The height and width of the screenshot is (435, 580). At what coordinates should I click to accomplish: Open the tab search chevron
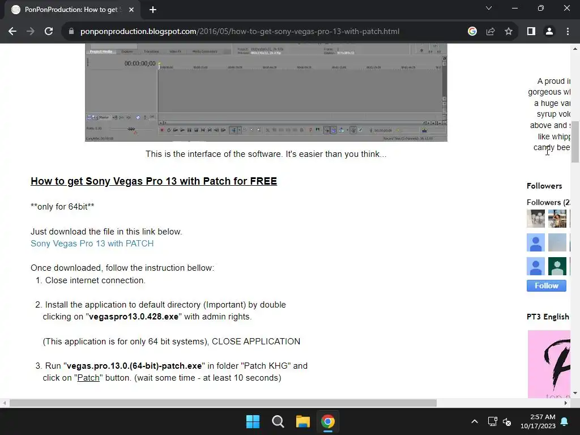coord(489,8)
